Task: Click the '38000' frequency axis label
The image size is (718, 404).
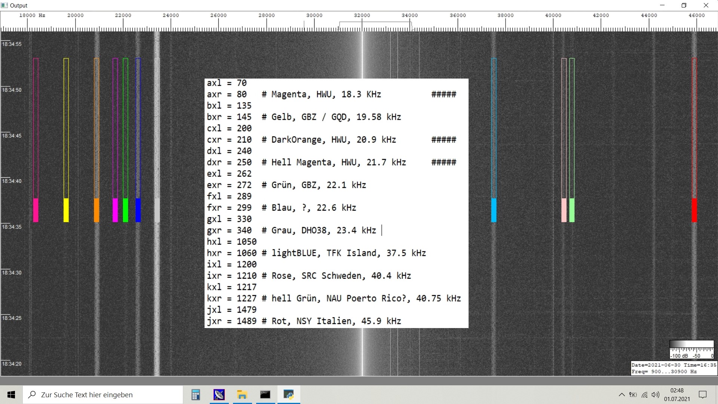Action: pos(506,15)
